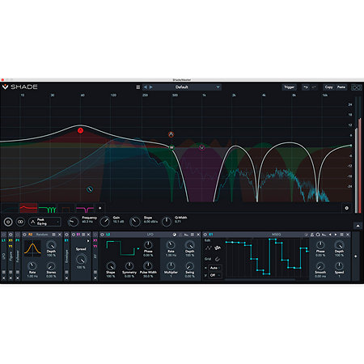Click the undo arrow icon
This screenshot has height=364, width=364.
pos(306,87)
